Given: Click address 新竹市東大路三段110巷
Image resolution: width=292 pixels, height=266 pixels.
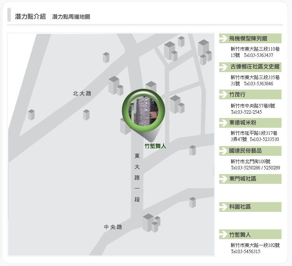Looking at the screenshot, I should coord(255,49).
